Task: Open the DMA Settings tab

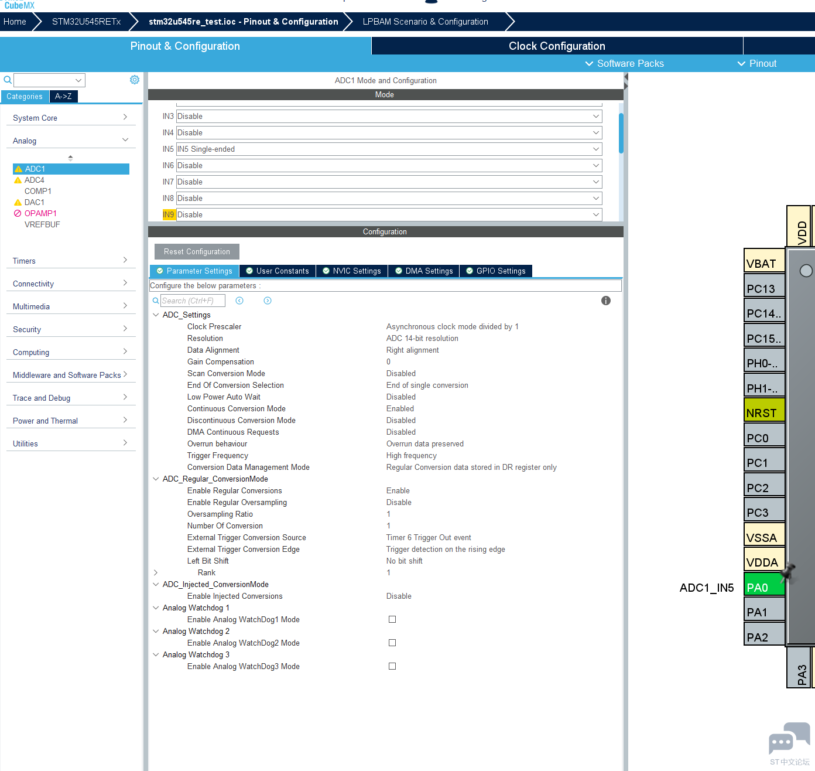Action: [424, 271]
